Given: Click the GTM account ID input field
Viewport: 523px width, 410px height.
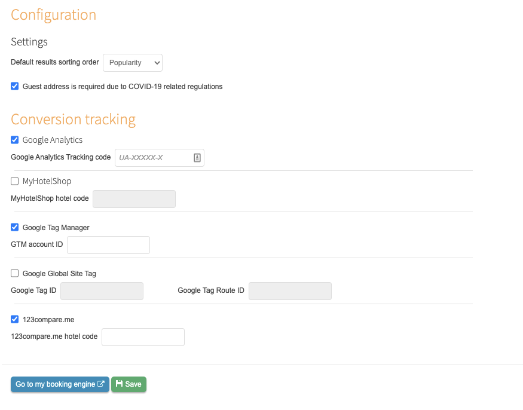Looking at the screenshot, I should click(x=108, y=245).
